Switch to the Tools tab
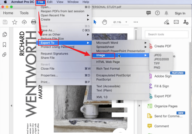Viewport: 192px width, 134px height. pos(24,13)
